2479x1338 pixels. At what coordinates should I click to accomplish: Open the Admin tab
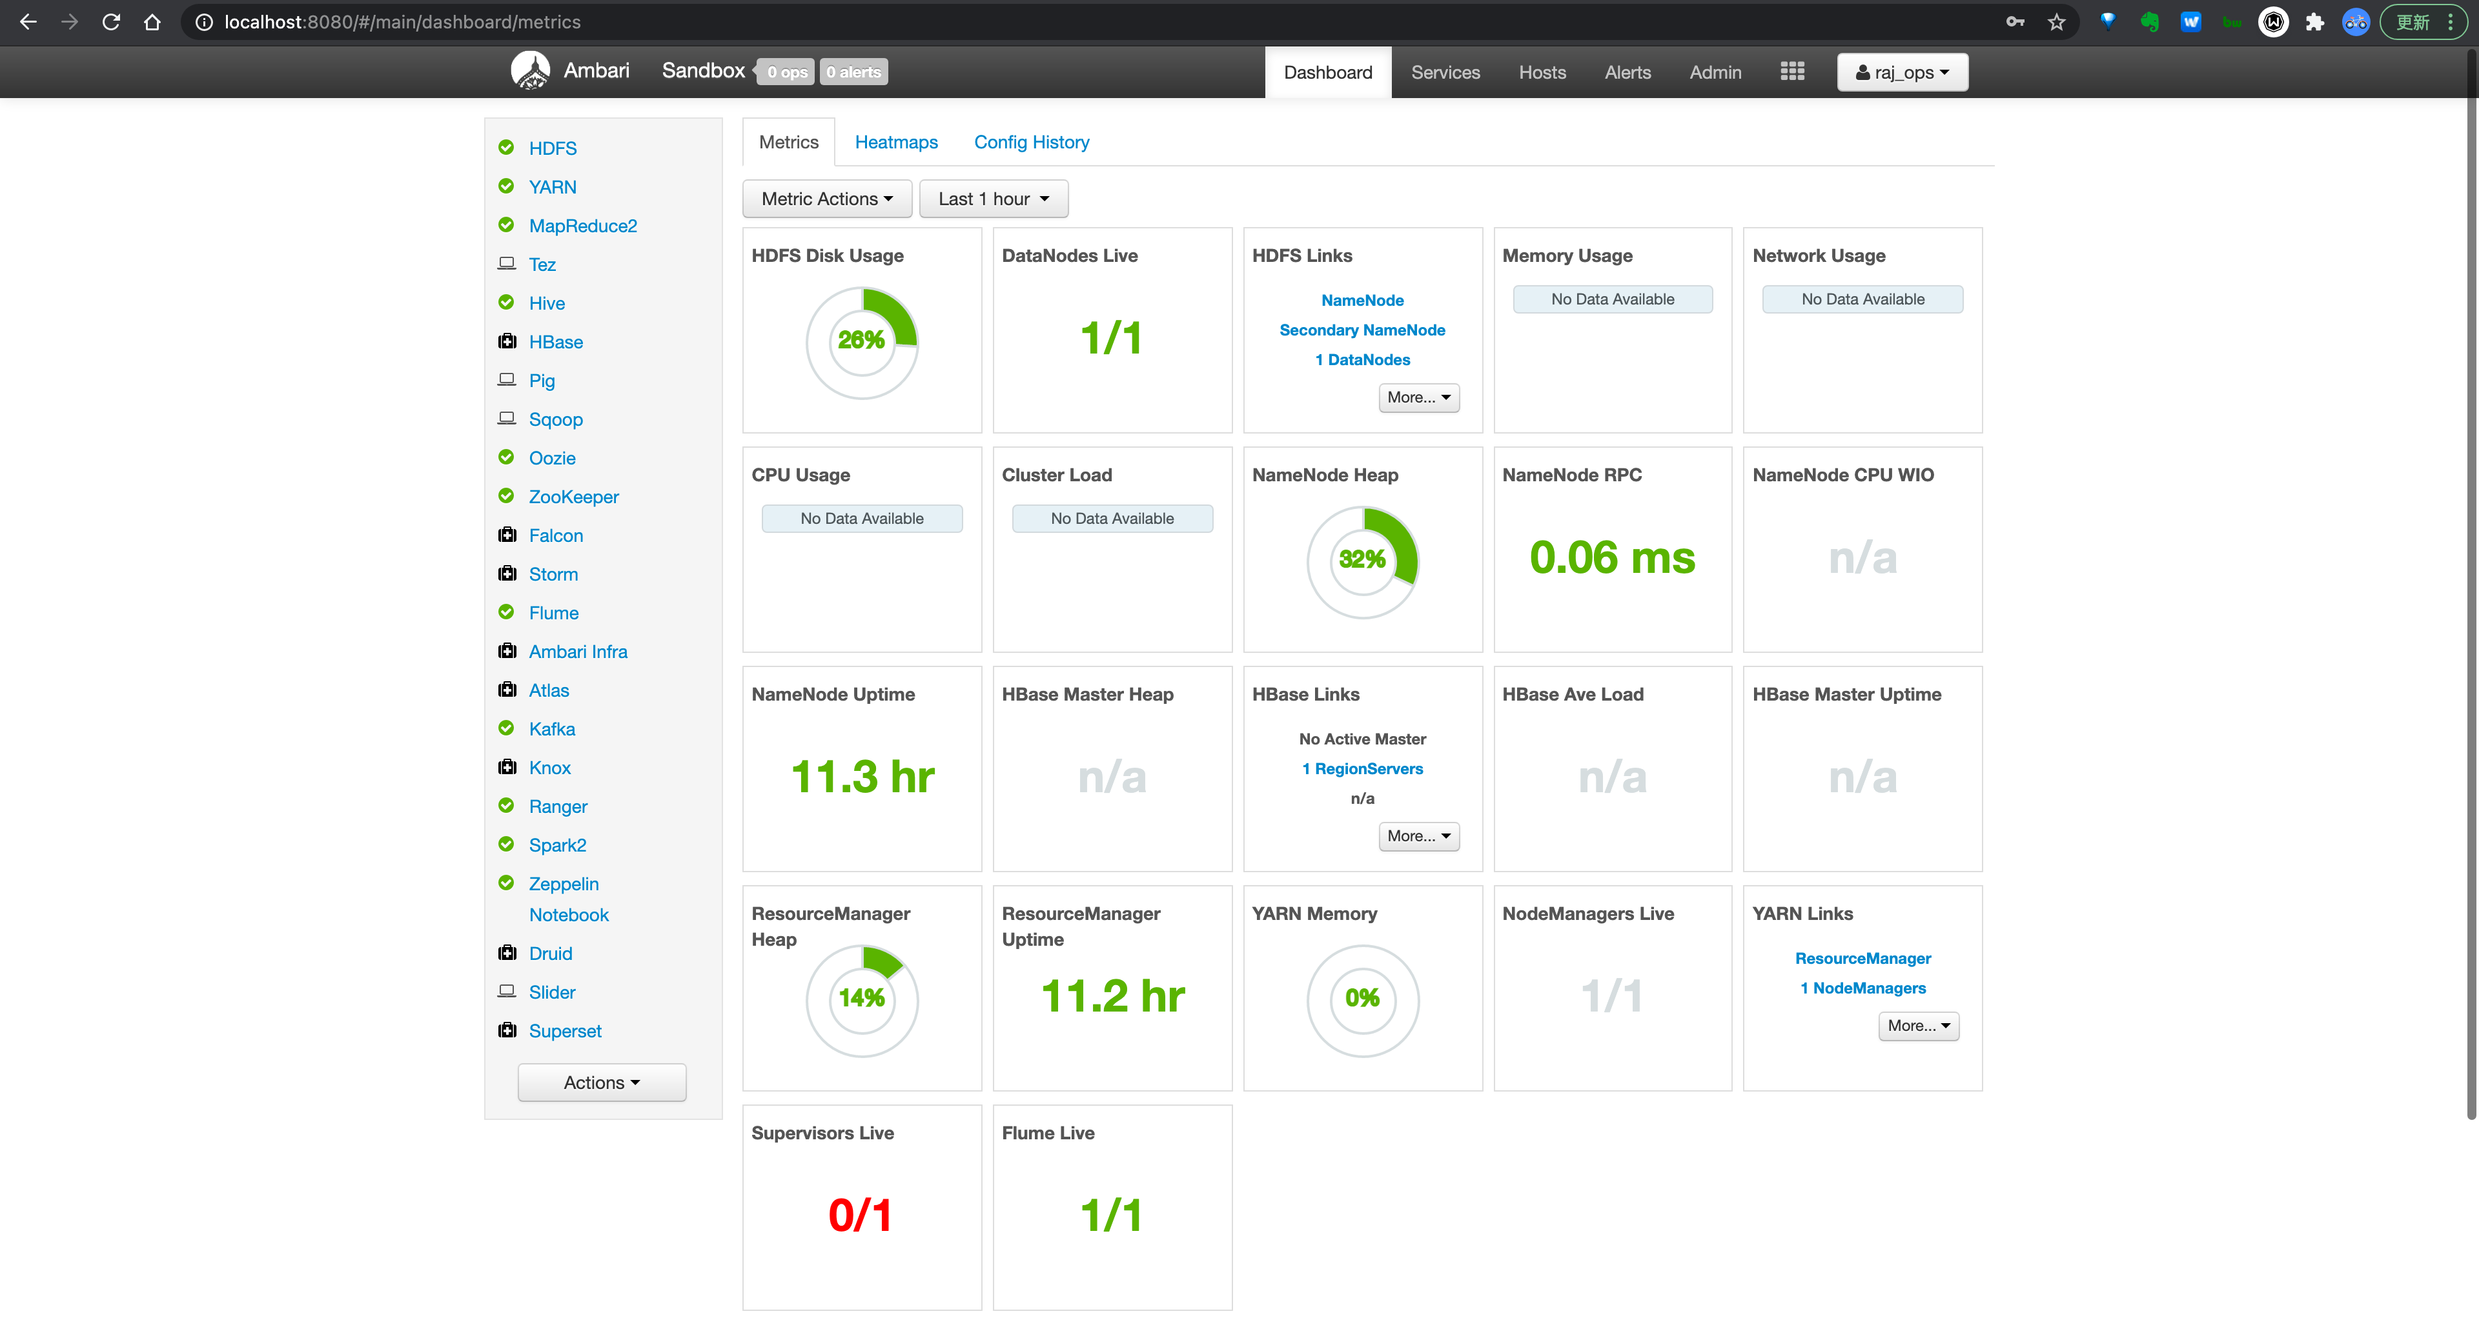pos(1715,72)
